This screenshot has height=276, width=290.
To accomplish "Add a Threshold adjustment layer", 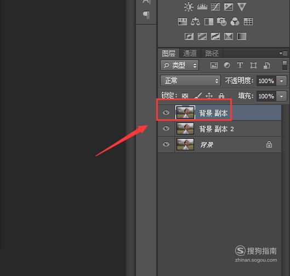I will pos(215,36).
